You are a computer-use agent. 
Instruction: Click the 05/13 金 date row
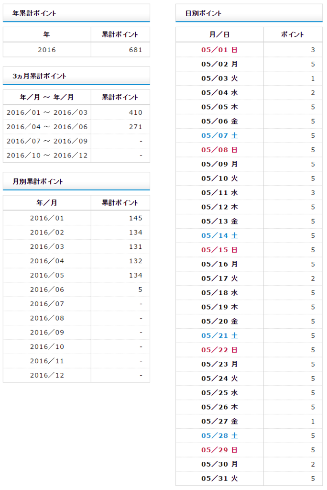(x=249, y=221)
